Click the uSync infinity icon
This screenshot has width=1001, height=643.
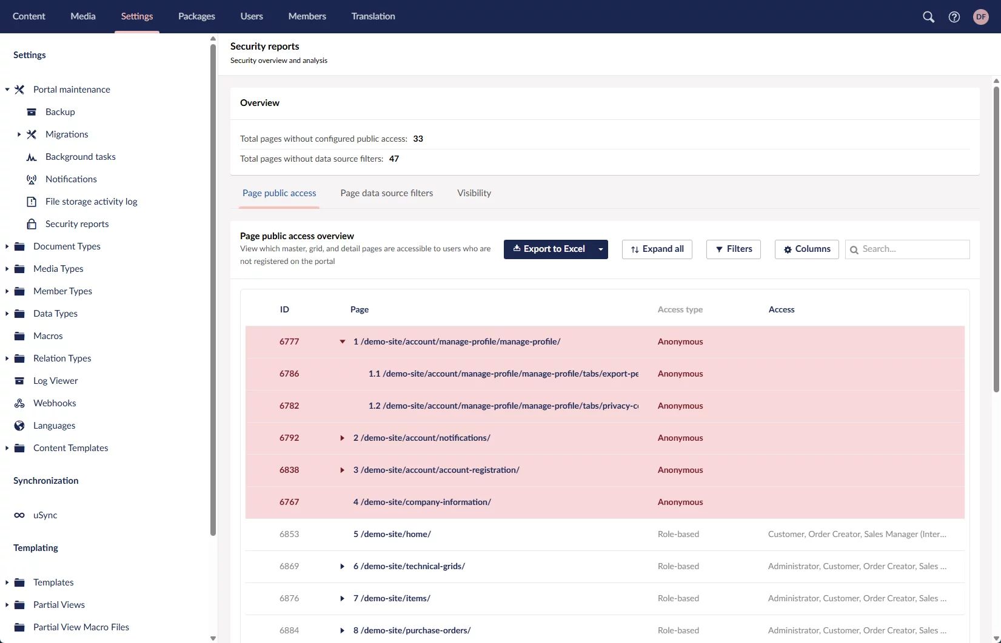19,515
